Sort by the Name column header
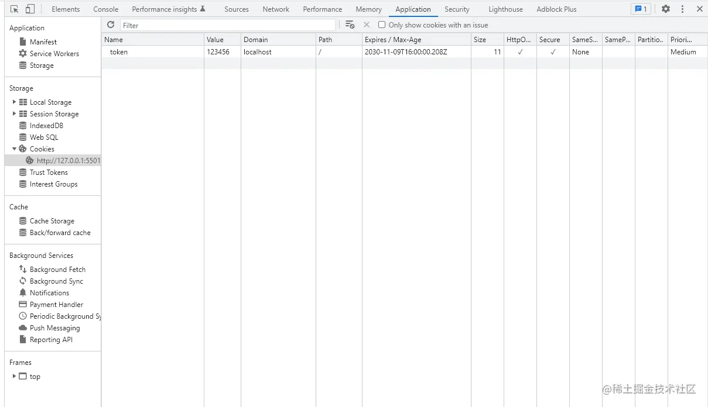This screenshot has height=407, width=708. (x=153, y=40)
